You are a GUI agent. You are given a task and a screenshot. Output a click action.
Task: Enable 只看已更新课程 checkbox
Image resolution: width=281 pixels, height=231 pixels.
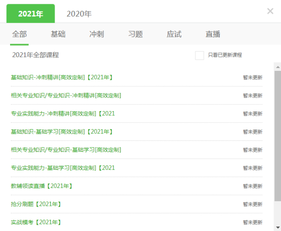pos(200,55)
